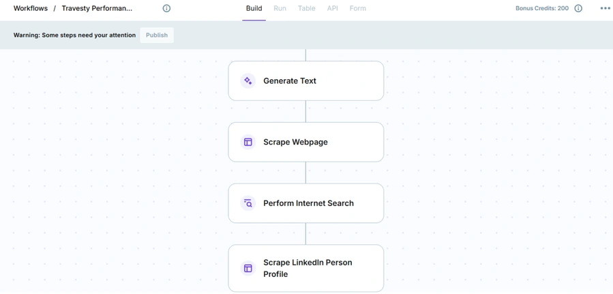613x294 pixels.
Task: Click the Bonus Credits: 200 label
Action: [x=541, y=8]
